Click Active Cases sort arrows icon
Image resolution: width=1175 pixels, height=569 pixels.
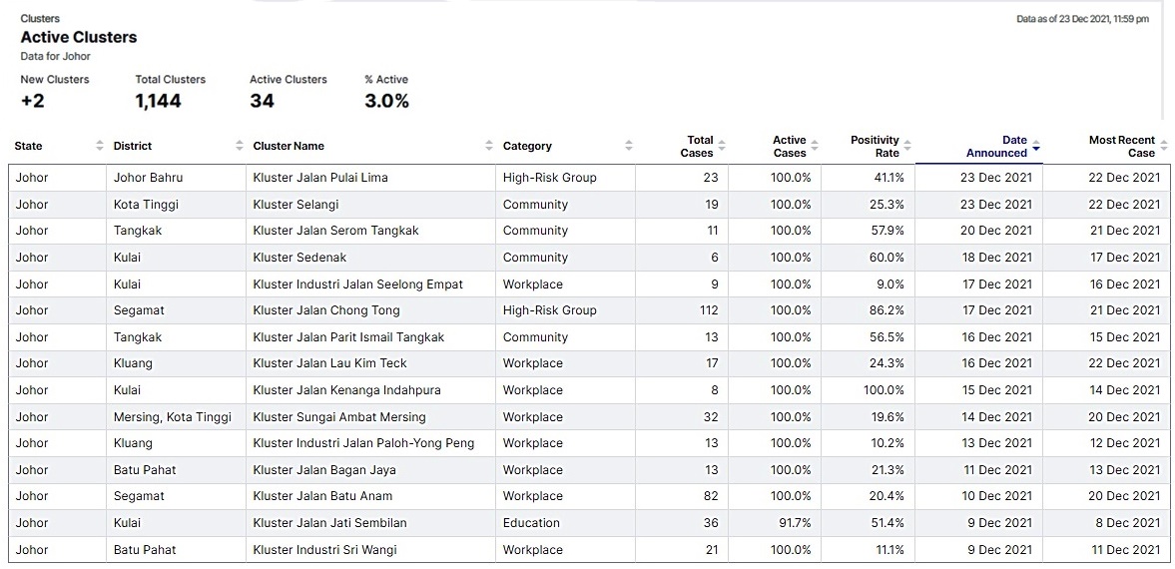coord(815,146)
